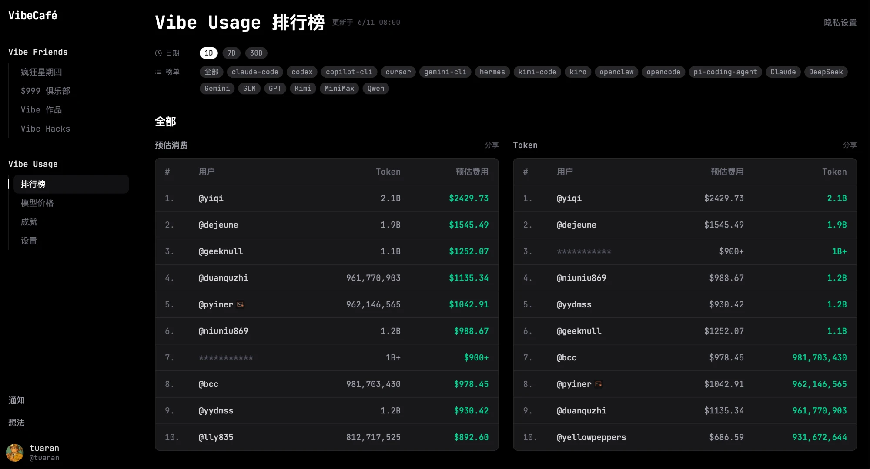
Task: Select the MiniMax model filter
Action: click(x=339, y=89)
